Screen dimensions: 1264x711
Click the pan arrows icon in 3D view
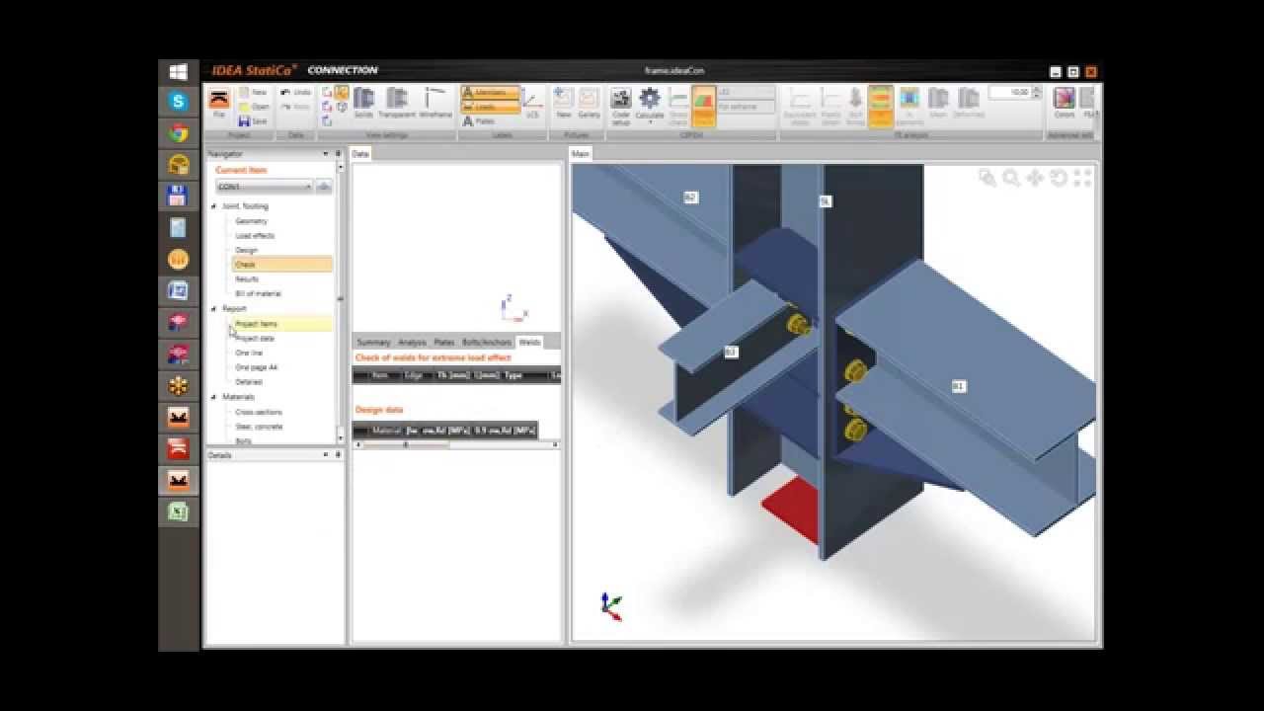1035,178
